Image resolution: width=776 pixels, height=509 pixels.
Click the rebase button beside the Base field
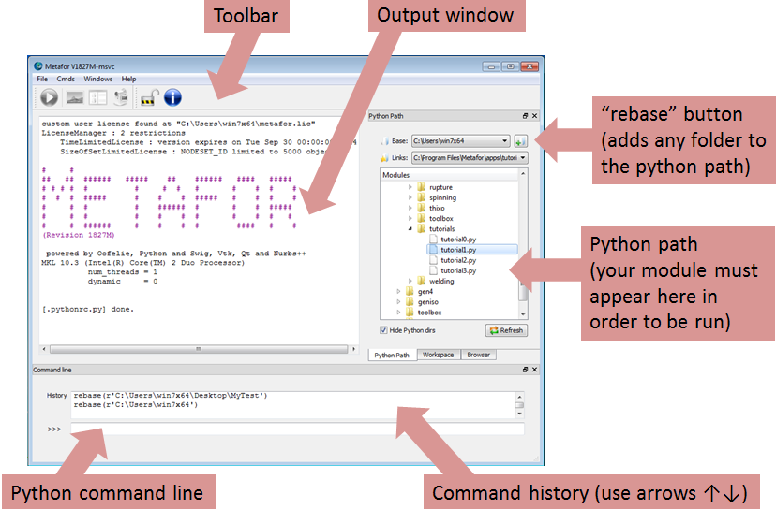pyautogui.click(x=520, y=141)
